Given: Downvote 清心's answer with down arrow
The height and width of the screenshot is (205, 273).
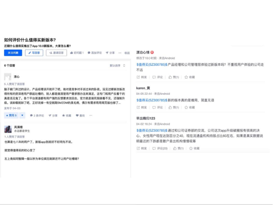Looking at the screenshot, I should [22, 115].
